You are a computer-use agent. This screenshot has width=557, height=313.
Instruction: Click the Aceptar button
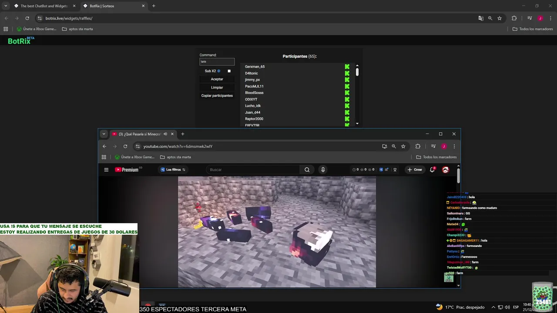(217, 79)
